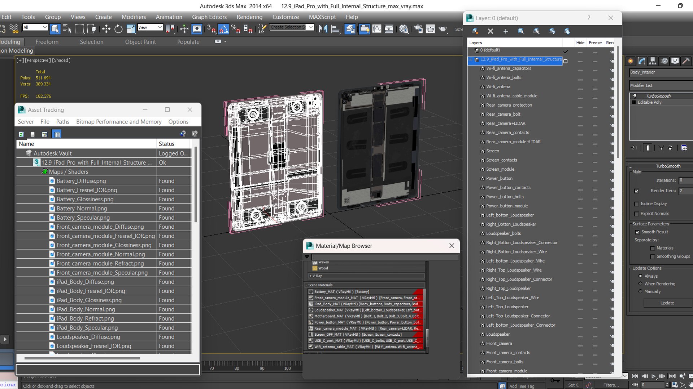The image size is (693, 389).
Task: Select the Always update option
Action: pos(640,276)
